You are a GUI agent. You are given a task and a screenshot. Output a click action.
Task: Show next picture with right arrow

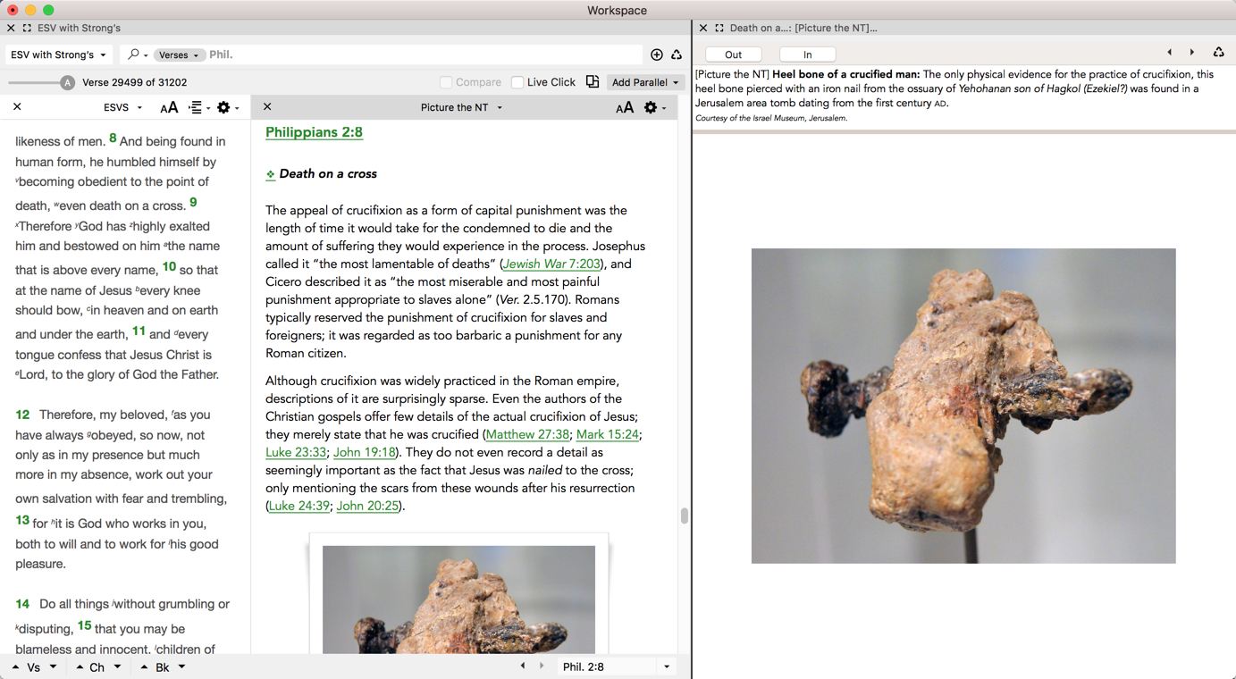pos(1192,53)
